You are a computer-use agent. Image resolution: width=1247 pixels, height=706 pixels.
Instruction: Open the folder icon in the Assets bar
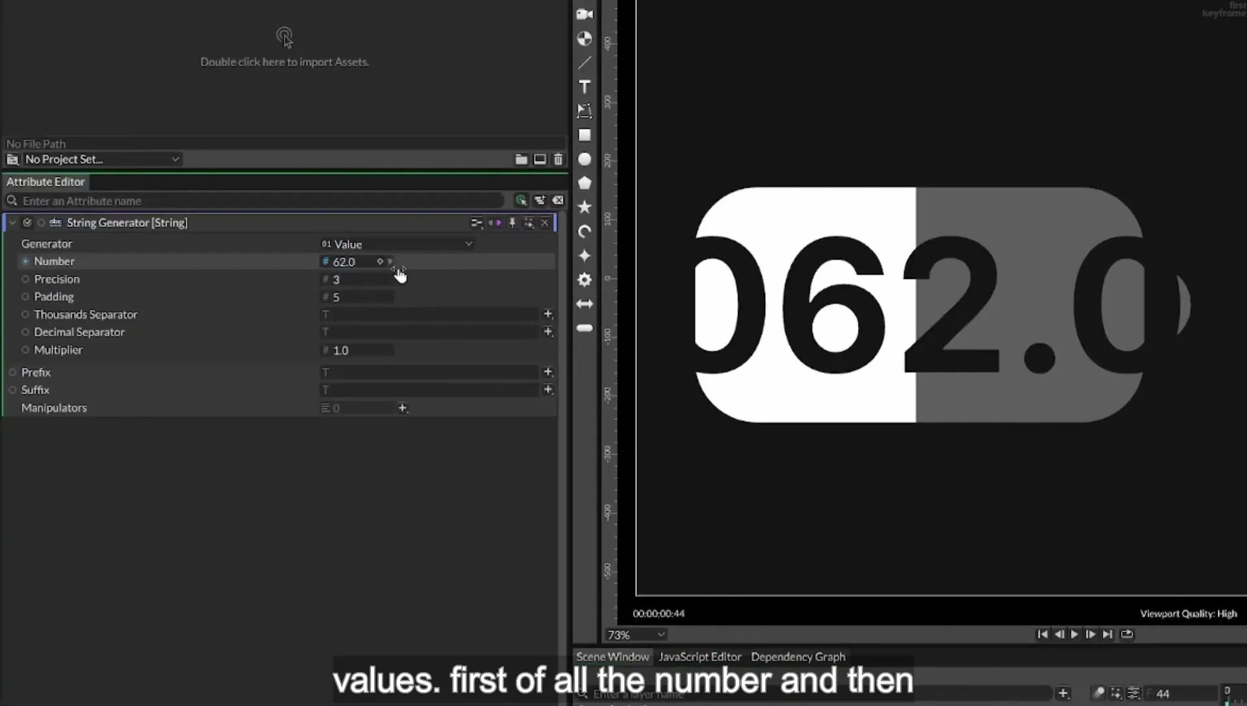(521, 159)
